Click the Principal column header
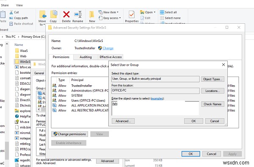 [77, 80]
